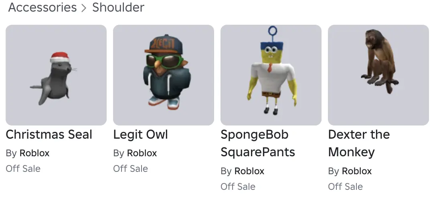The width and height of the screenshot is (437, 207).
Task: Click the SpongeBob SquarePants title text
Action: (258, 143)
